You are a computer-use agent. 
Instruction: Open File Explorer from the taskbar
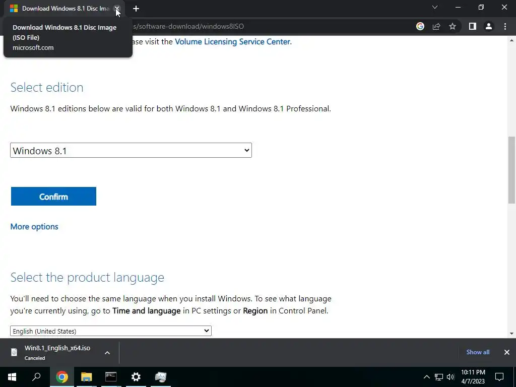point(86,377)
